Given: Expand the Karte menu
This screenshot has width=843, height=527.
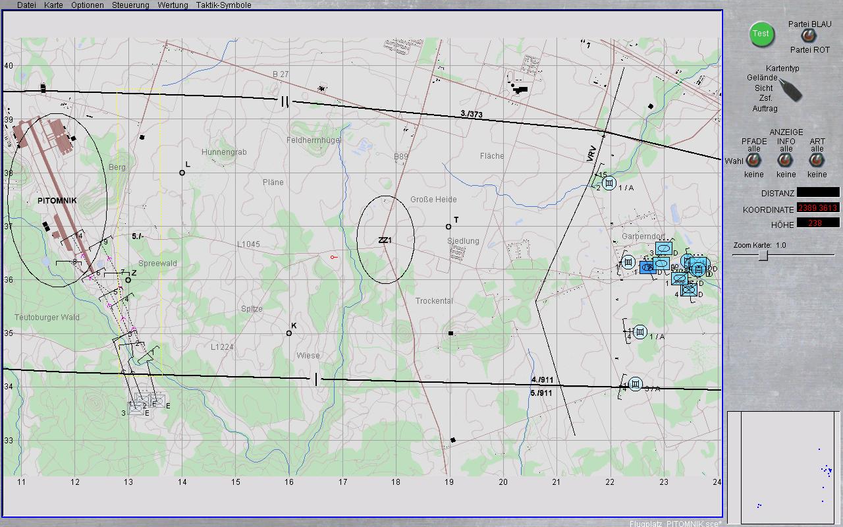Looking at the screenshot, I should [53, 5].
